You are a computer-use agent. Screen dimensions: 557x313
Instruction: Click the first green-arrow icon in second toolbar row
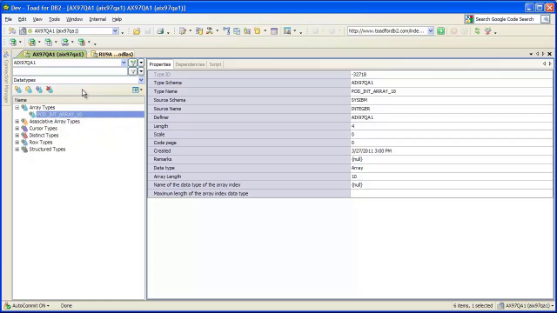coord(13,43)
